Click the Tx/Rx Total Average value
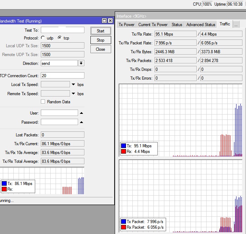Viewport: 246px width, 234px height. point(63,161)
